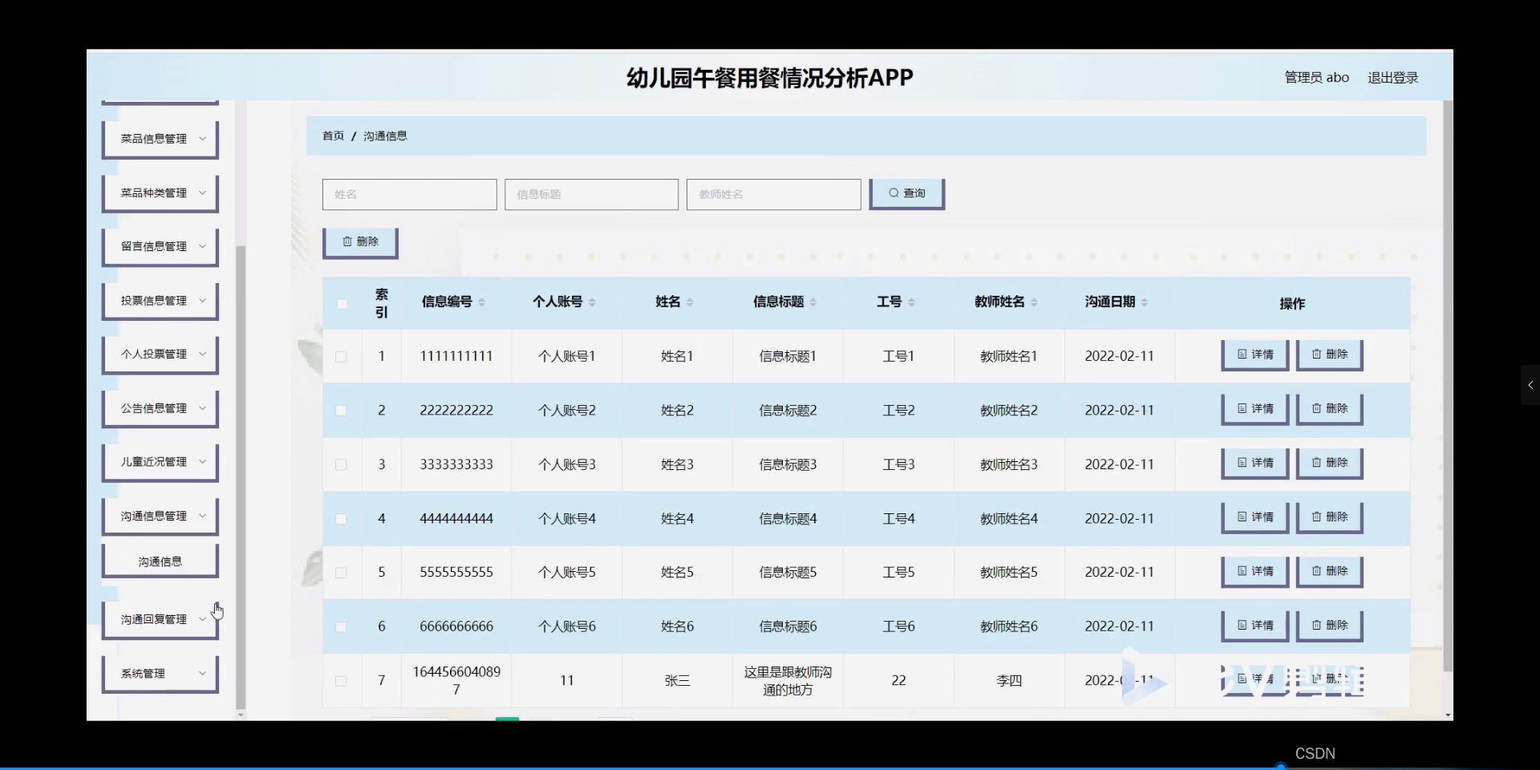Check the checkbox for row 1
Screen dimensions: 1540x770
(342, 356)
